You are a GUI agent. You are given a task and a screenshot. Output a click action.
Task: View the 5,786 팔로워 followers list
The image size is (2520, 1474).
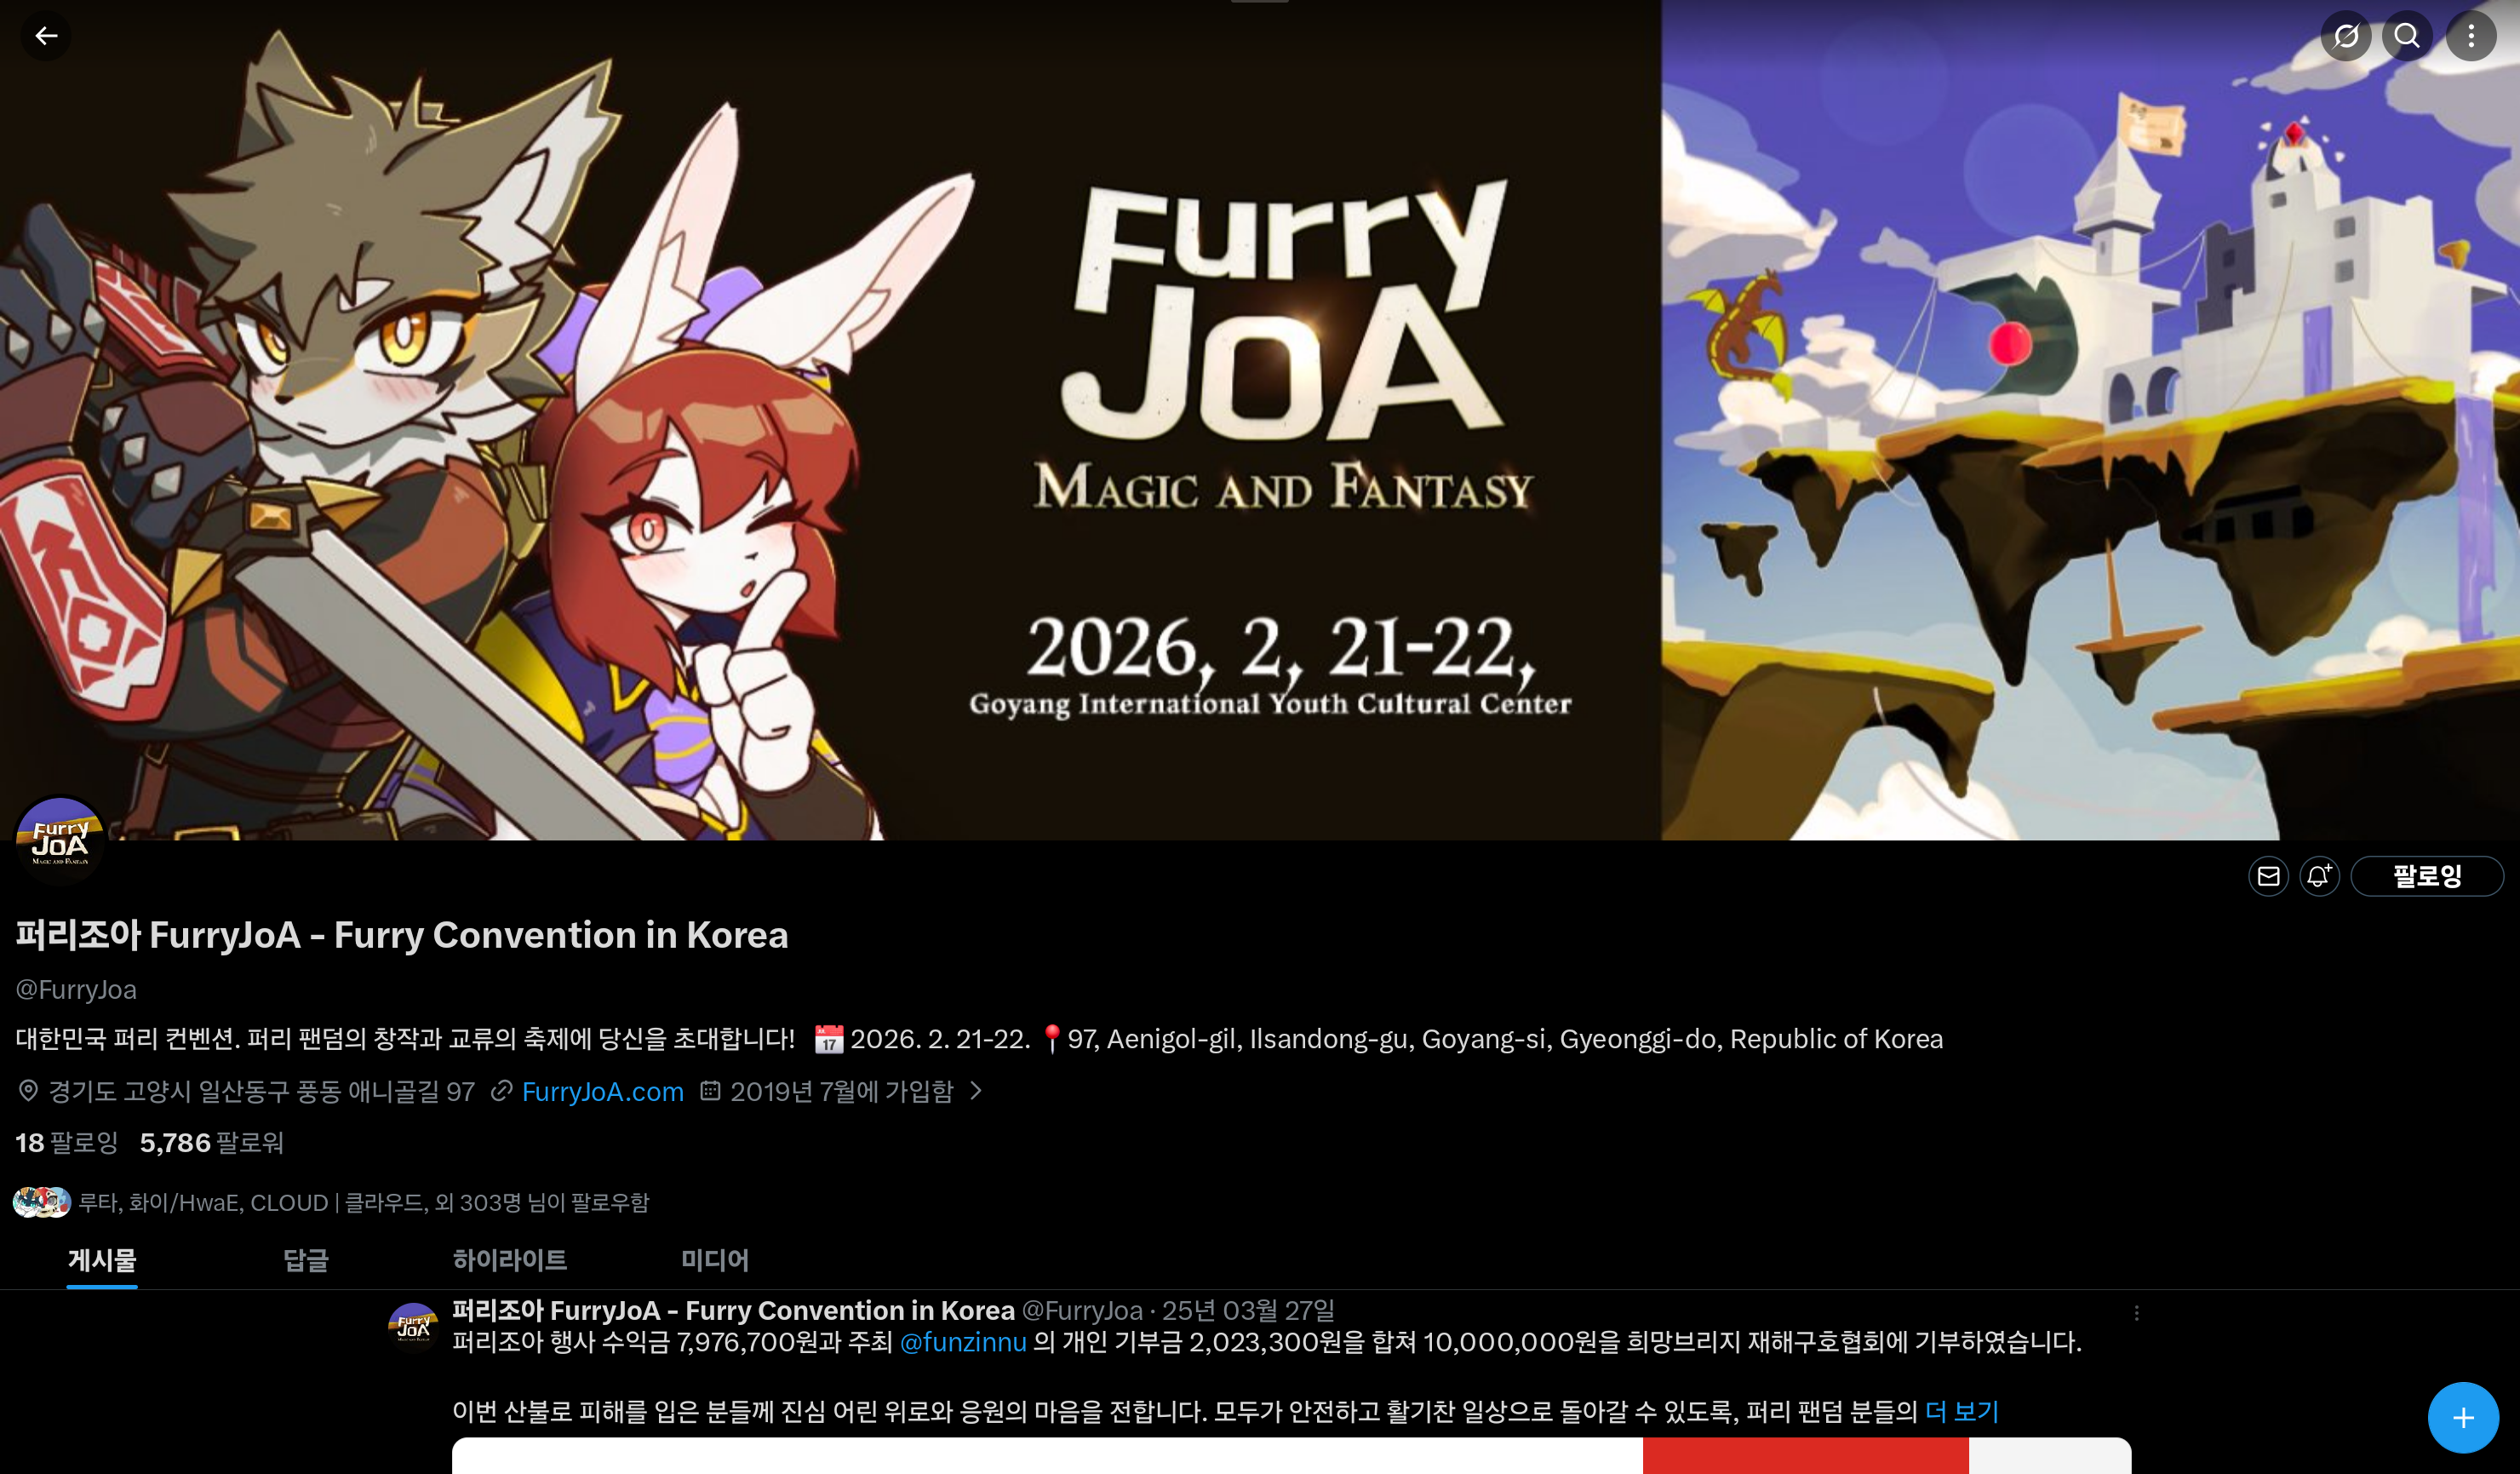tap(212, 1143)
